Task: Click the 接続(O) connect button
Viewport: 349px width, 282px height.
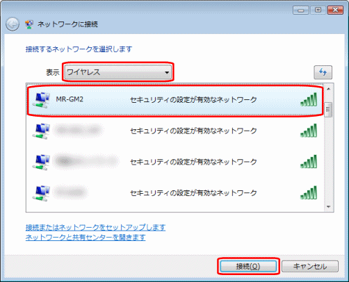Action: 248,267
